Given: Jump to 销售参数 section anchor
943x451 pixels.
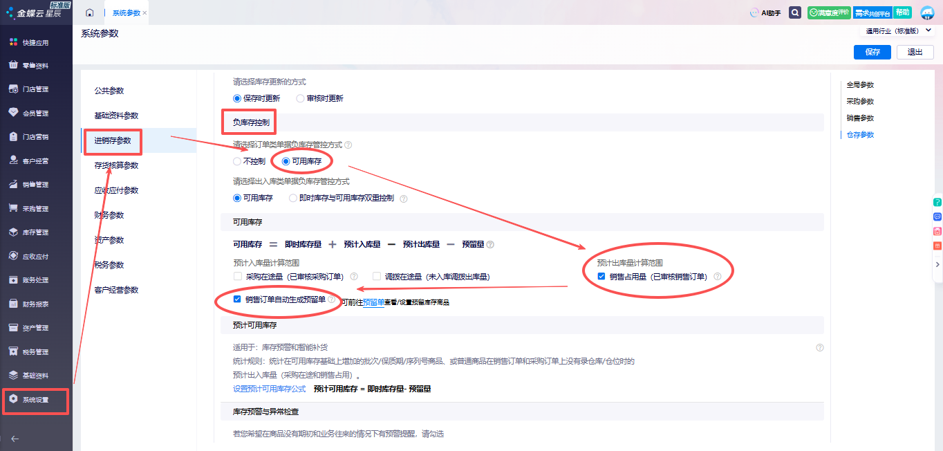Looking at the screenshot, I should point(860,118).
